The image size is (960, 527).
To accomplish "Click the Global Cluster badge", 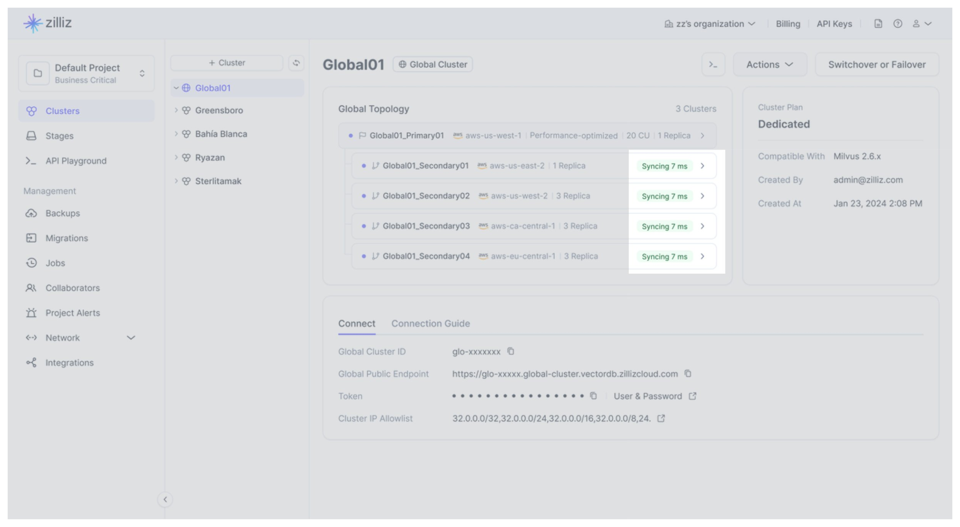I will coord(432,64).
